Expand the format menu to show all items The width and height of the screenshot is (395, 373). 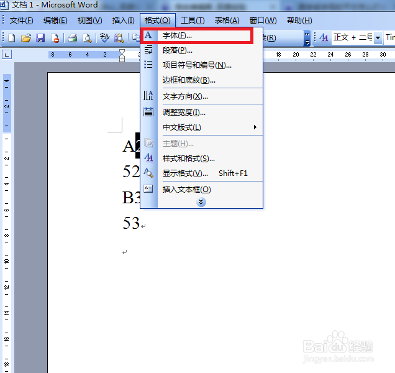coord(201,202)
